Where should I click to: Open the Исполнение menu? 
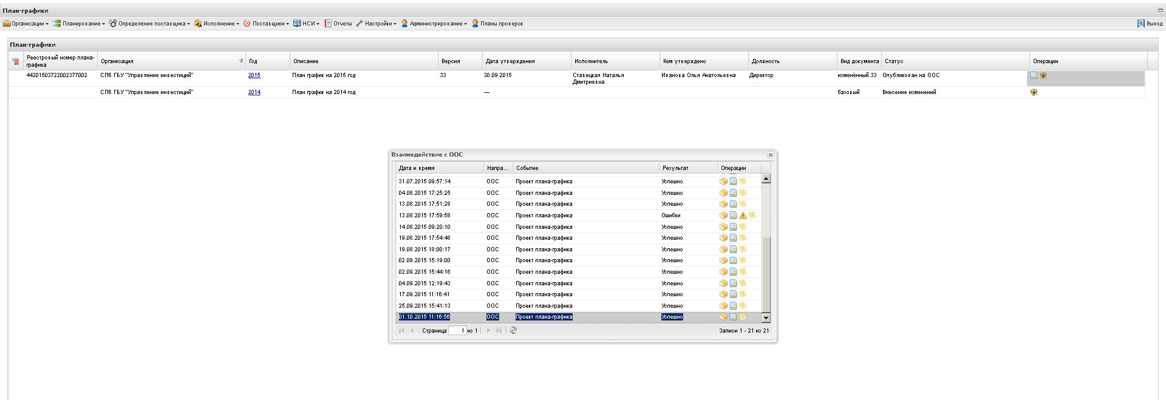(217, 24)
